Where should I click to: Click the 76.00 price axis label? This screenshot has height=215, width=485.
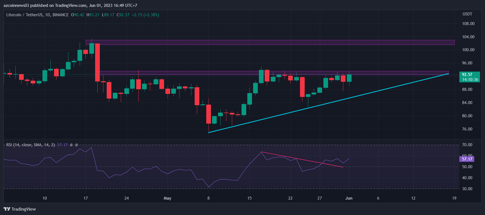click(467, 129)
